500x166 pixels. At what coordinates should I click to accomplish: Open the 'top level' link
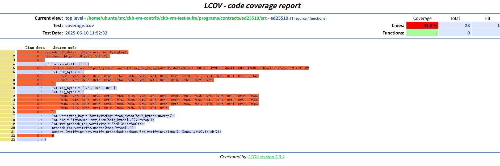click(74, 18)
